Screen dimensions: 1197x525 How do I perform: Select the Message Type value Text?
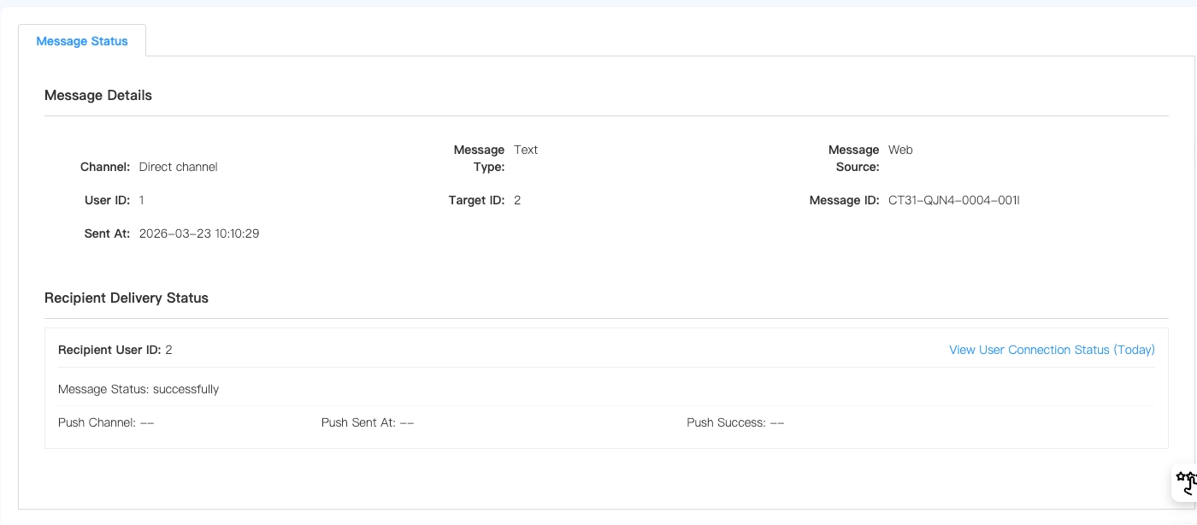(x=526, y=150)
